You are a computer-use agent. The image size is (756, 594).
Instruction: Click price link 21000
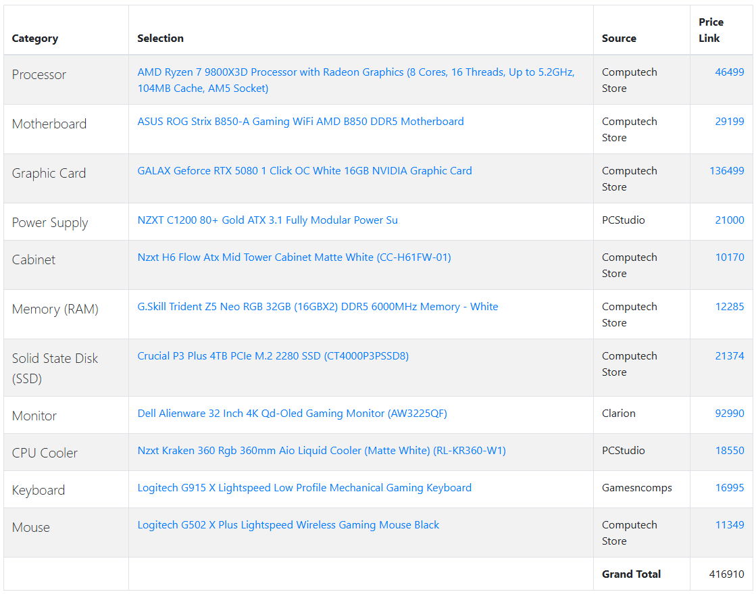[730, 220]
